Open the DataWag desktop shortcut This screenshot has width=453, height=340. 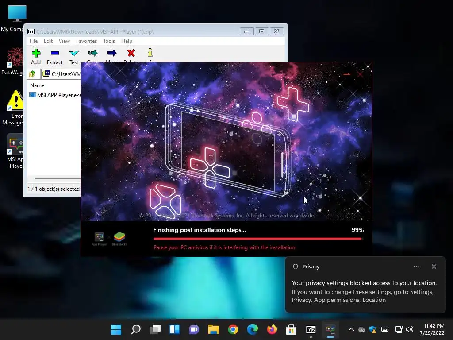[x=12, y=62]
